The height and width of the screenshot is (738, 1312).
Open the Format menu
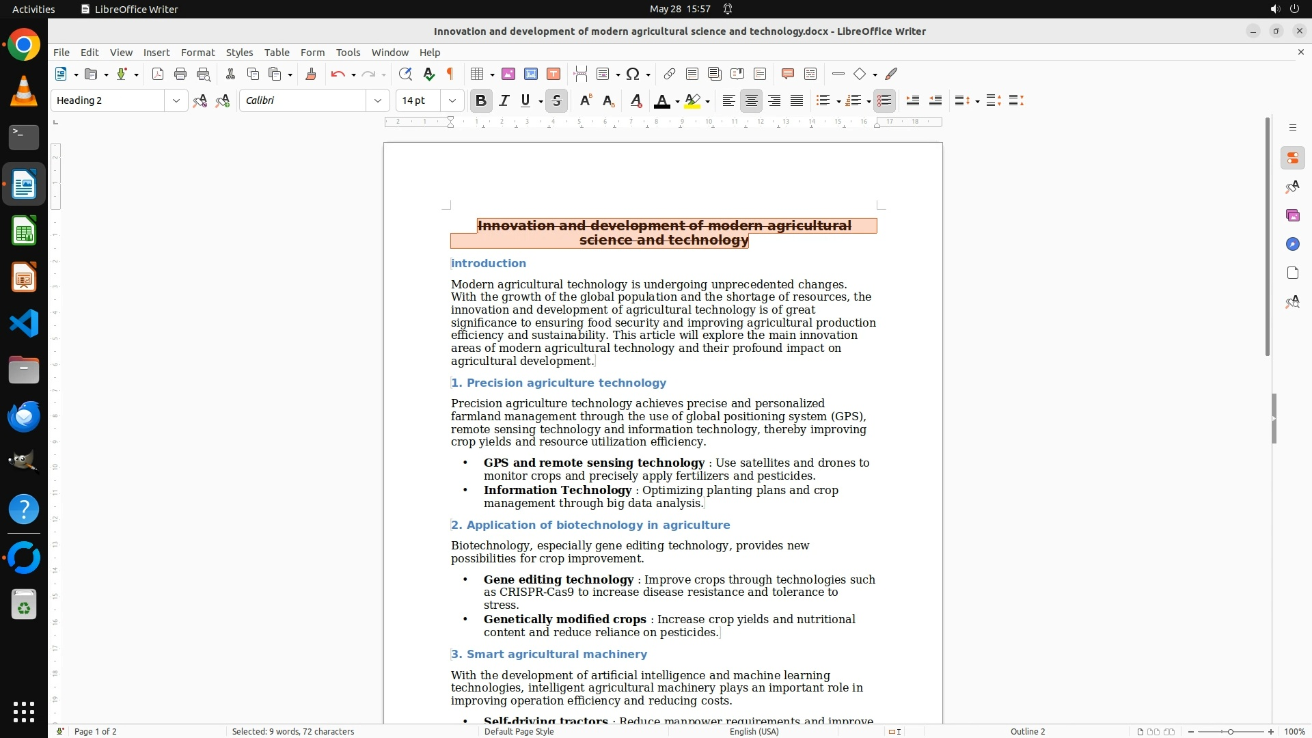pyautogui.click(x=197, y=53)
